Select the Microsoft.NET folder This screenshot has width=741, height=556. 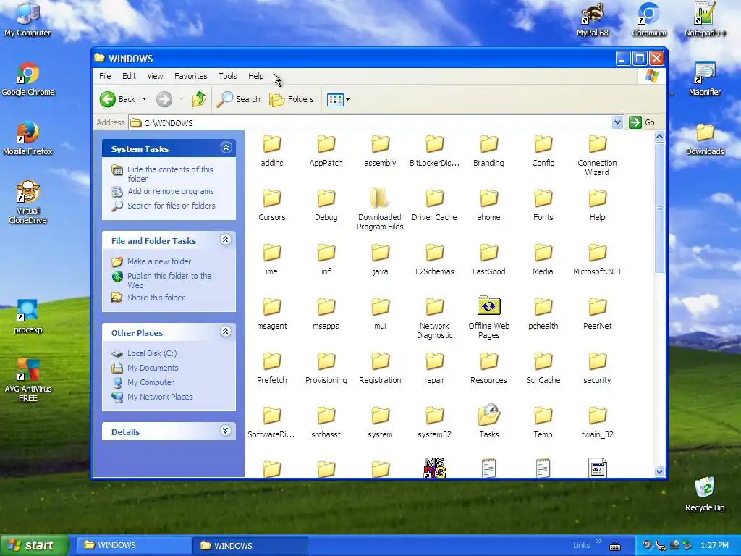click(597, 260)
